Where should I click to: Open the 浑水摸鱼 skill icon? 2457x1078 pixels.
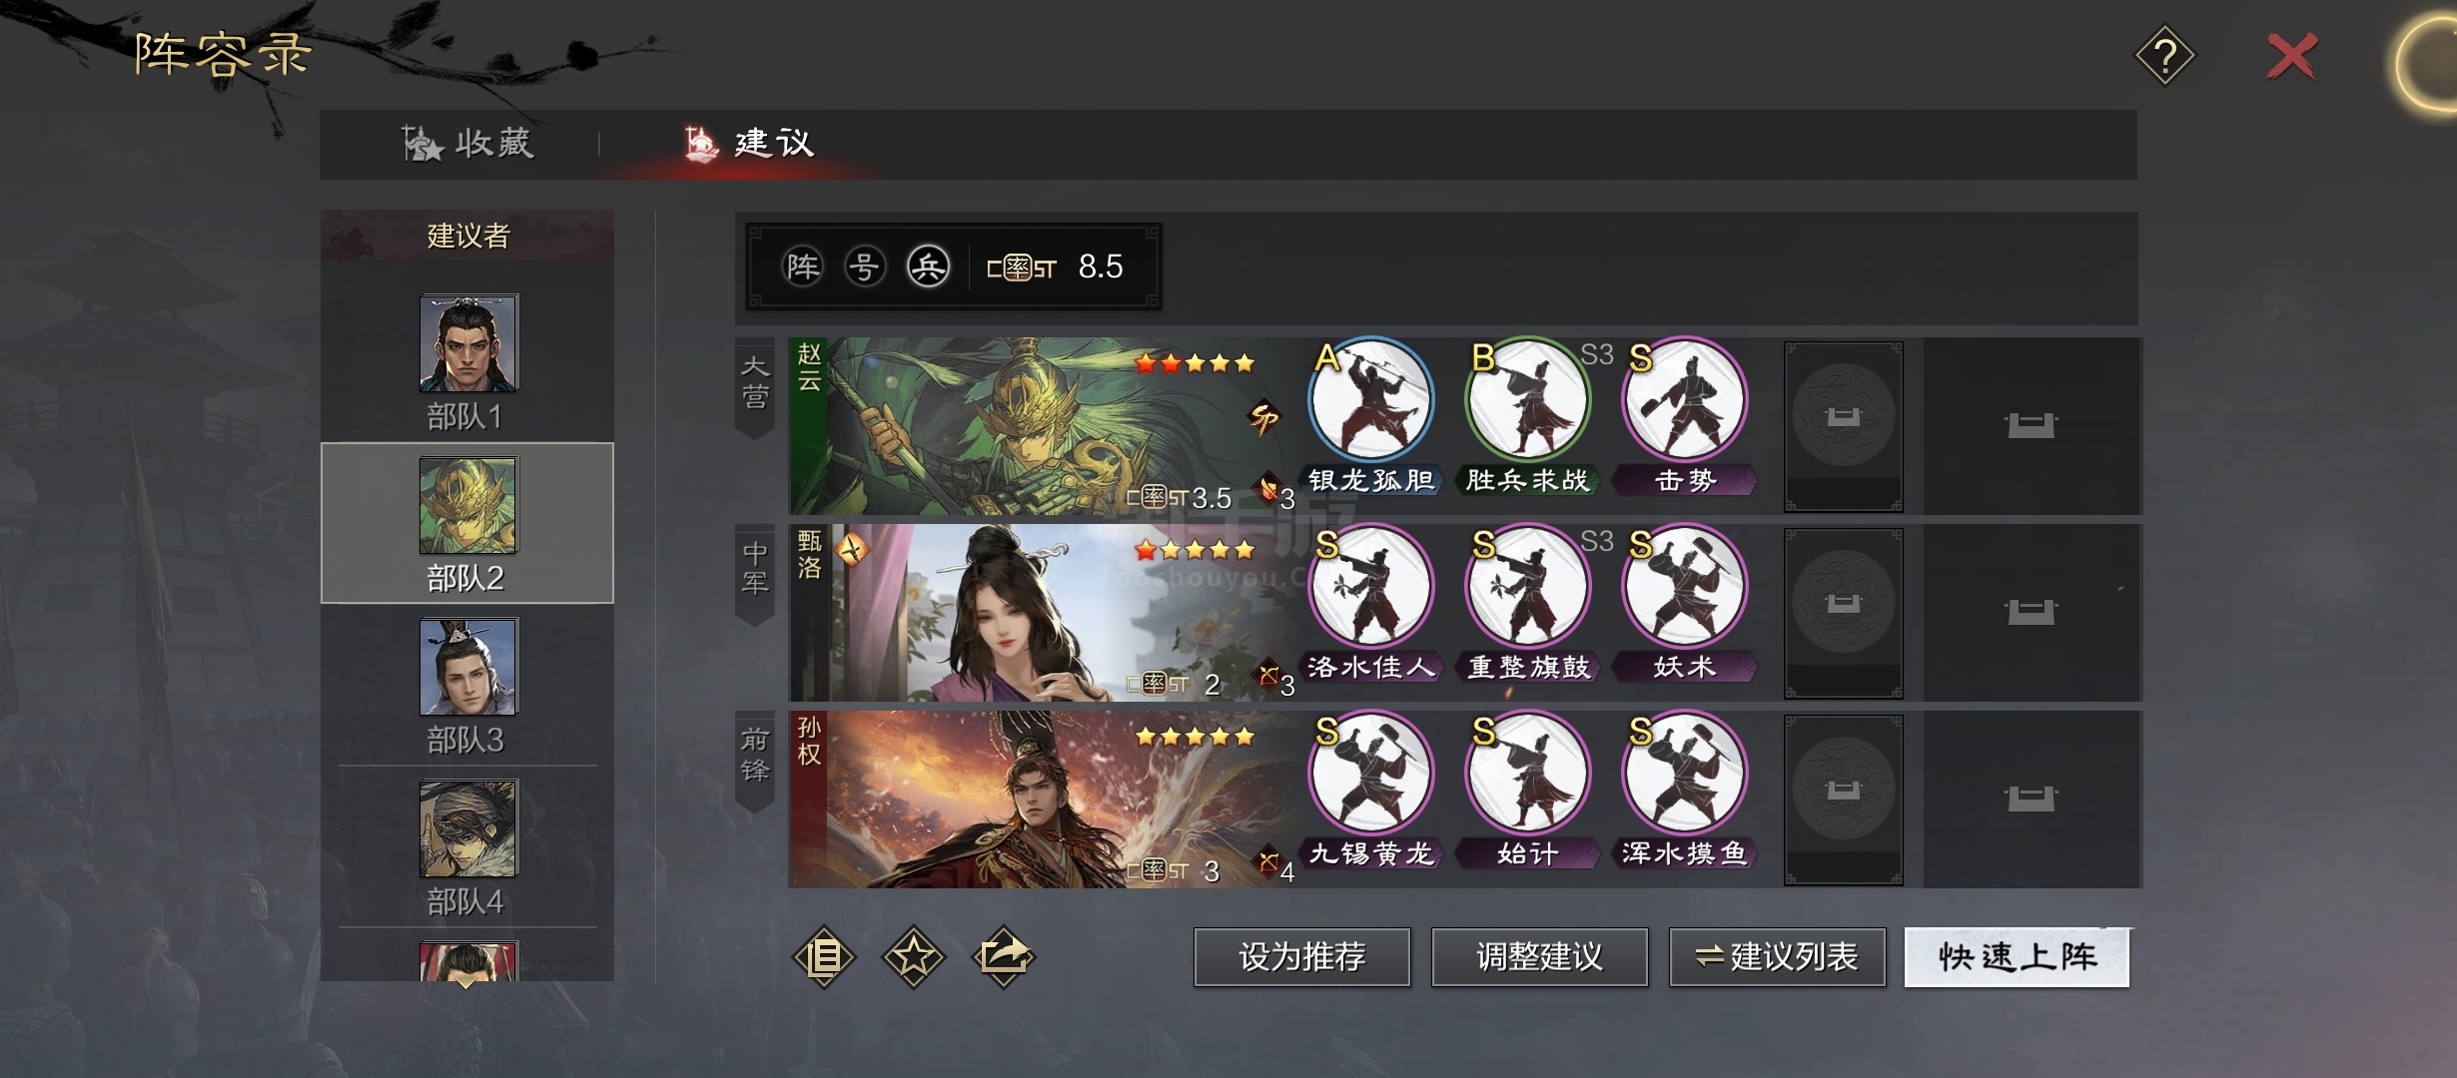coord(1684,774)
